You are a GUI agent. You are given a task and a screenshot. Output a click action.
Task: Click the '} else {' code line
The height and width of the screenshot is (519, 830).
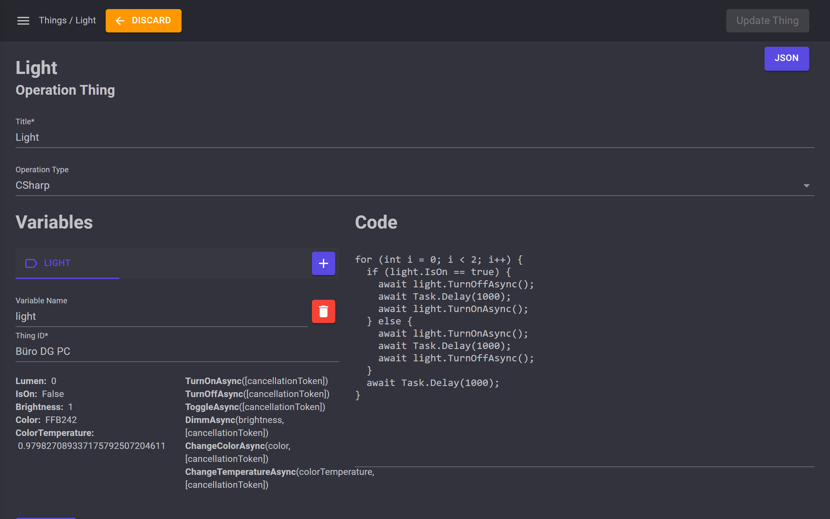pos(389,321)
